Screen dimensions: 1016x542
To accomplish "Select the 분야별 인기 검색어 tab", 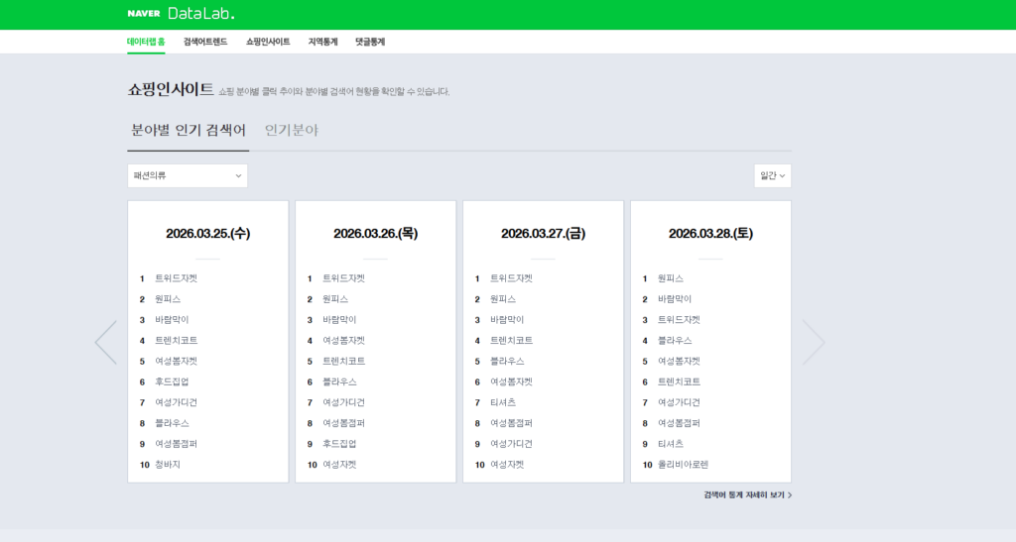I will 189,130.
